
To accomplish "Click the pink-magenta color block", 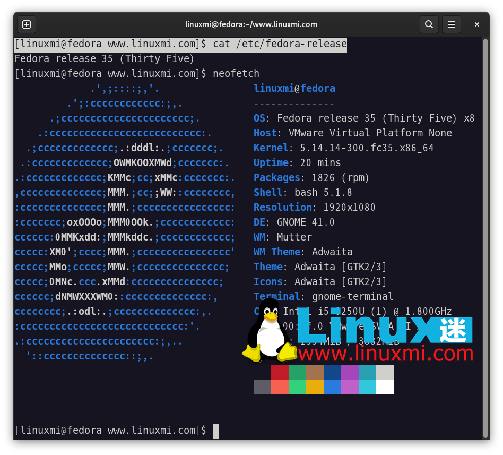I will pos(350,387).
